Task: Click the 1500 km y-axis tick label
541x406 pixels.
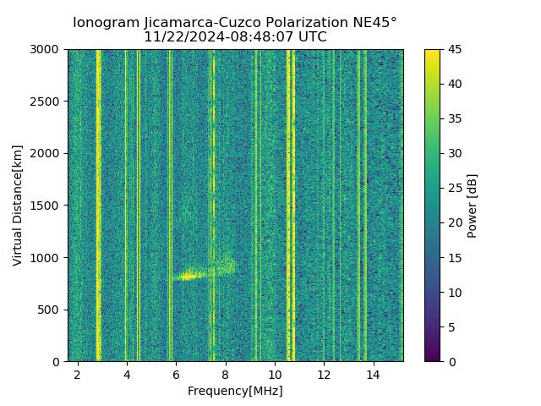Action: [44, 206]
